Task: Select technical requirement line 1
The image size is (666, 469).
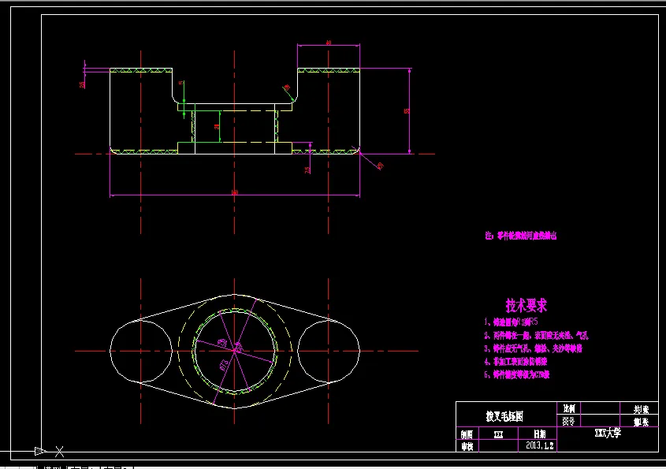Action: click(x=512, y=322)
